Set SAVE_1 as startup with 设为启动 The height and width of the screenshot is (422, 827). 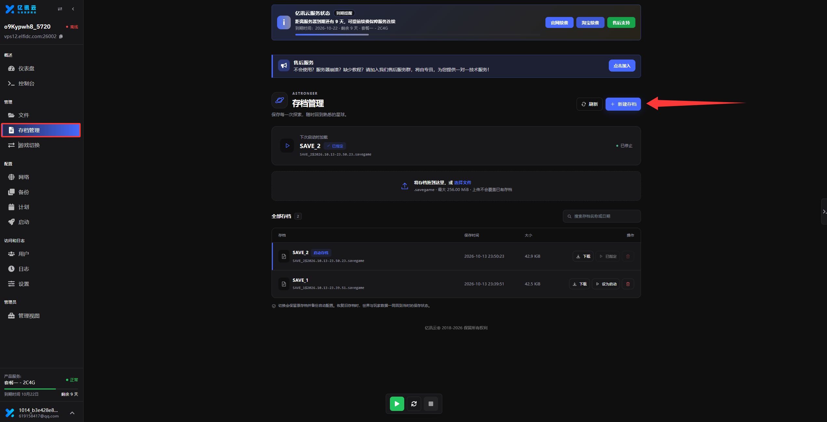(606, 284)
